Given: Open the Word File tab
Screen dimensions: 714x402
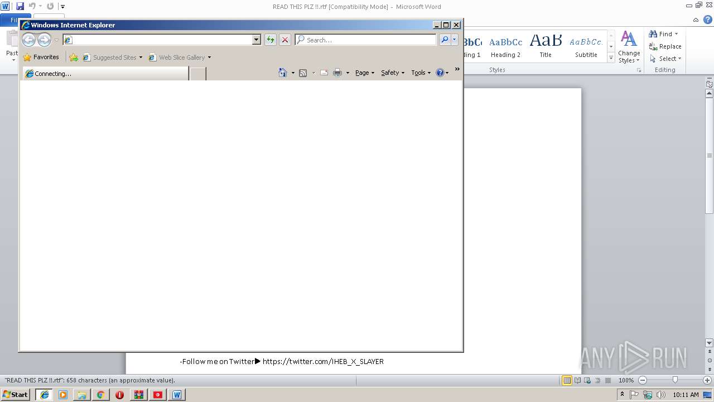Looking at the screenshot, I should [x=16, y=20].
